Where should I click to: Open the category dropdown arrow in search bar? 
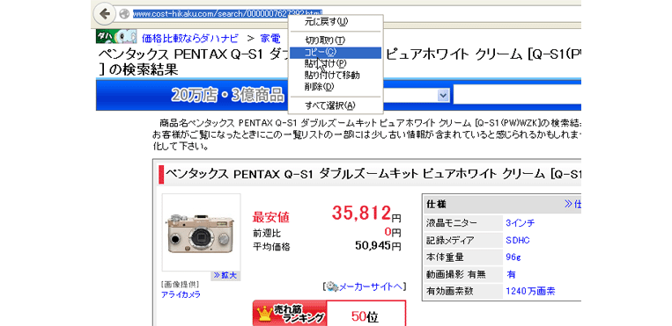tap(443, 95)
